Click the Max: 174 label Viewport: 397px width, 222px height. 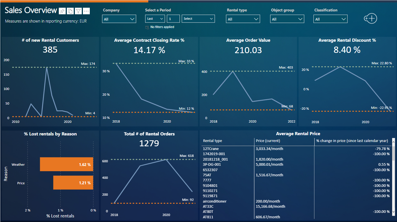click(88, 64)
